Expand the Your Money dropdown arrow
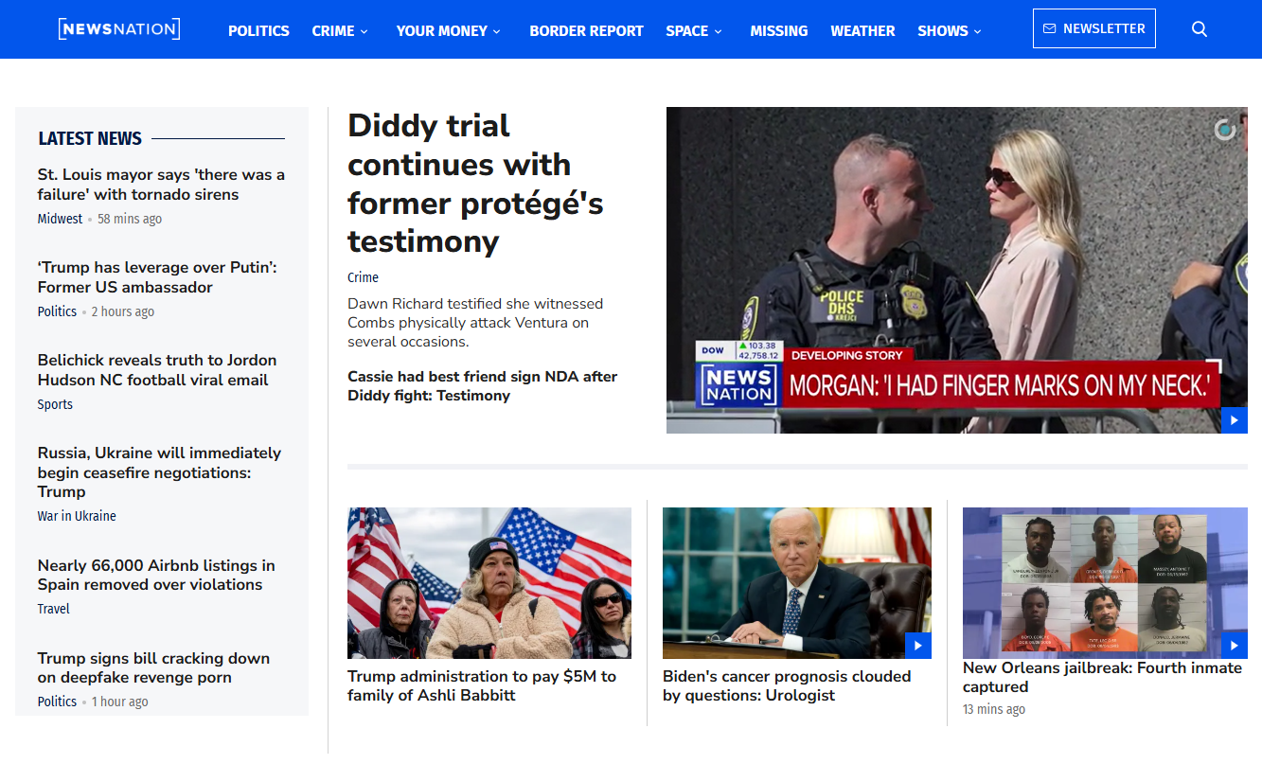 pyautogui.click(x=496, y=31)
